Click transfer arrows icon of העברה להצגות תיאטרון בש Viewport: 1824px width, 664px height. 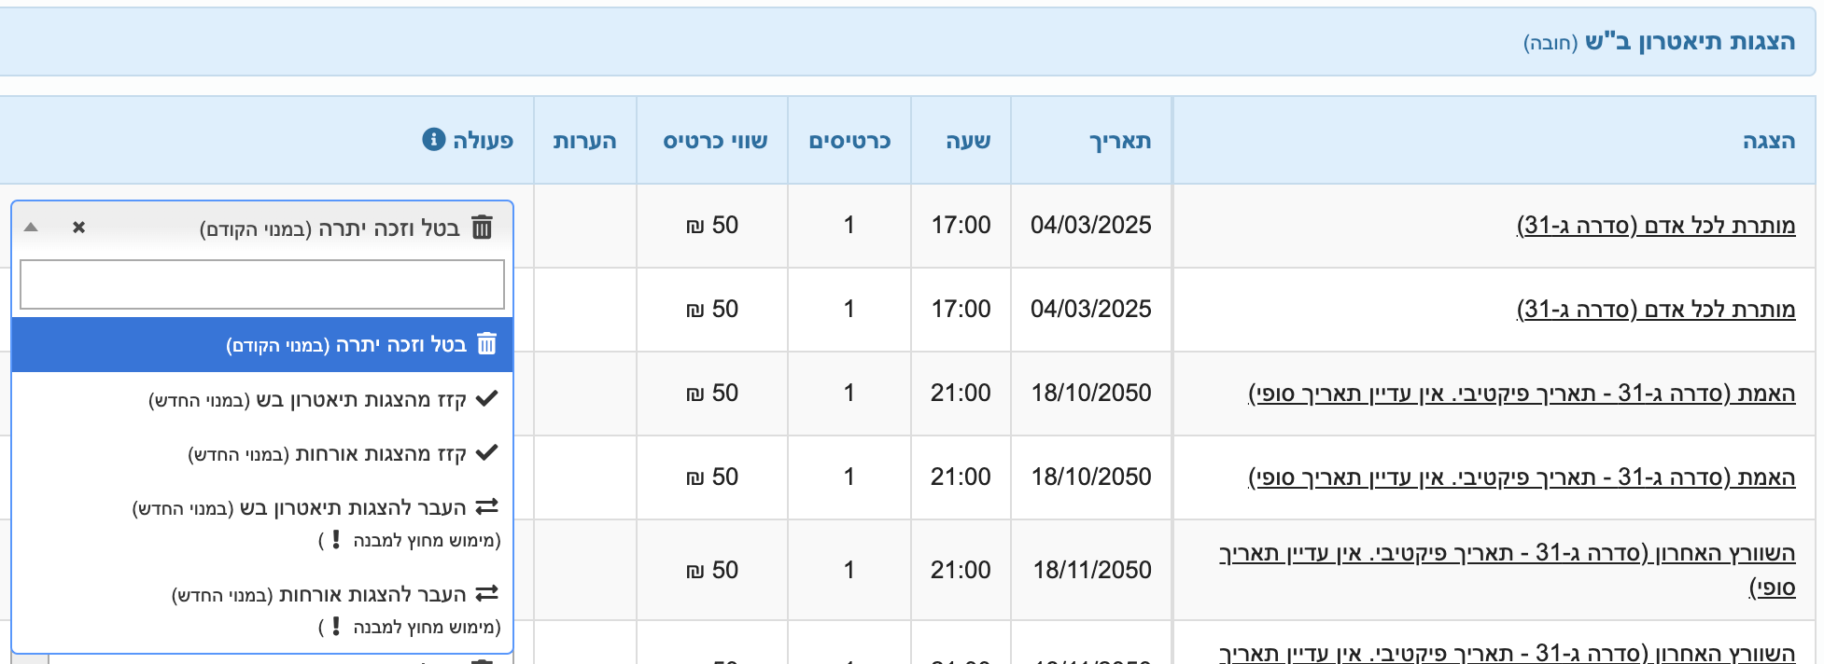click(487, 506)
